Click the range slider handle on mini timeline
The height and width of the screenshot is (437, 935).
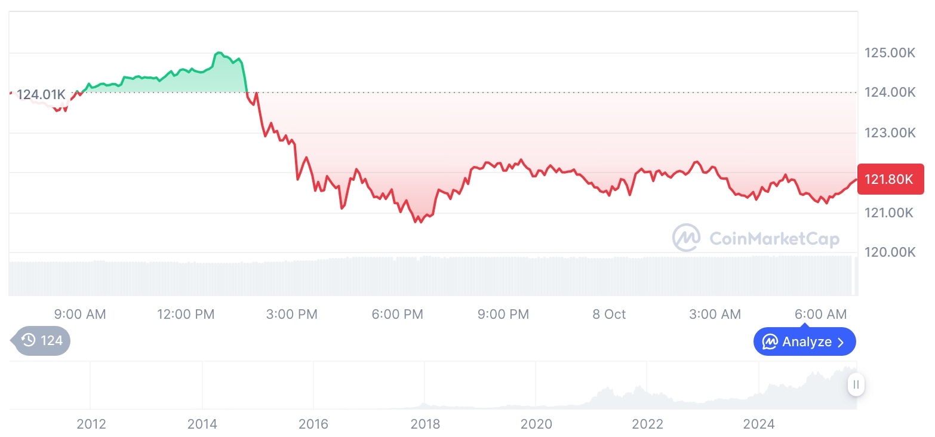[x=856, y=384]
